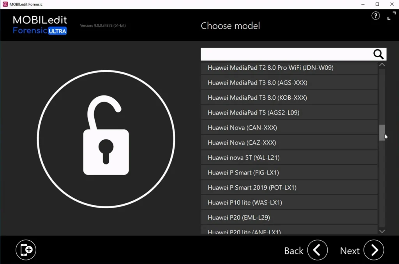Click the add device phone icon

[26, 250]
